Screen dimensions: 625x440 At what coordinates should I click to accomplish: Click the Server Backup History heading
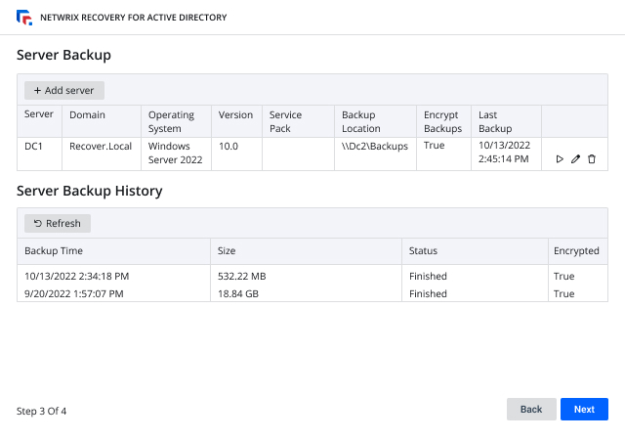pos(89,191)
